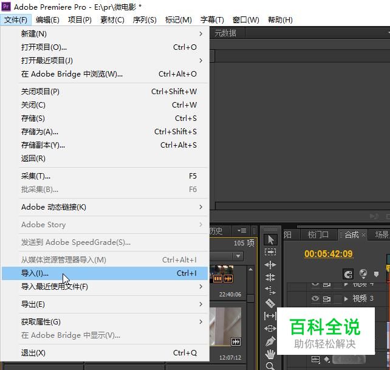Click the 00:05:42:09 timecode field

click(x=328, y=254)
